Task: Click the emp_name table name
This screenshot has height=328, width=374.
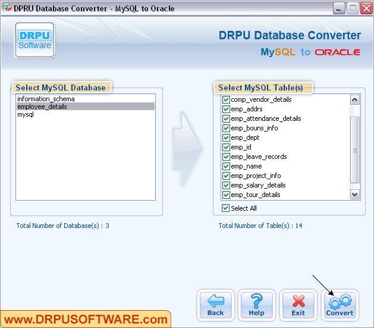Action: 246,166
